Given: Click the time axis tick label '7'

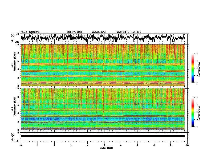Looking at the screenshot, I should tap(137, 145).
